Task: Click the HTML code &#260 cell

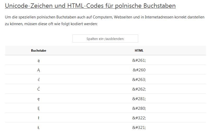Action: (x=139, y=70)
